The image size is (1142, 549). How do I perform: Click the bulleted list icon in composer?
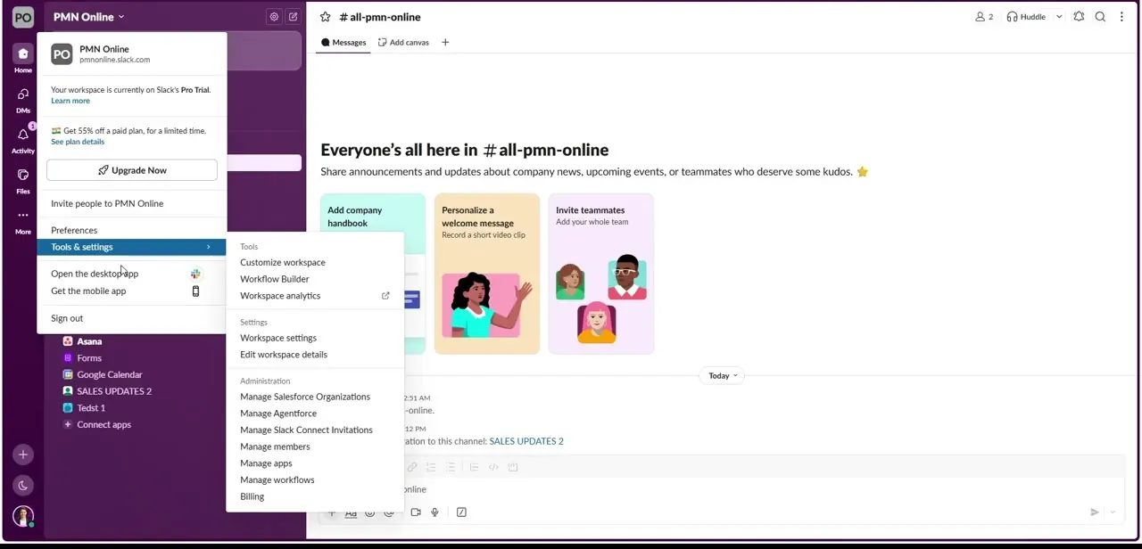[x=451, y=467]
